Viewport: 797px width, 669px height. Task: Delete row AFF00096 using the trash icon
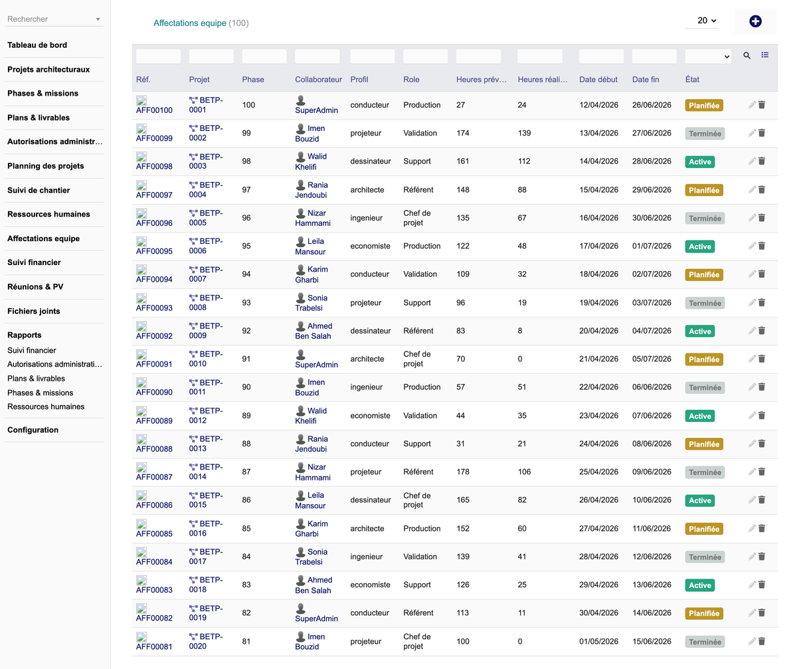coord(762,218)
